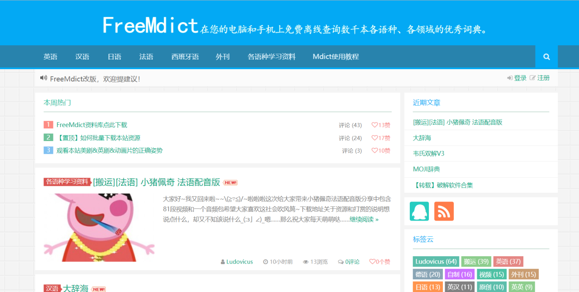Viewport: 579px width, 292px height.
Task: Open 观看本站美剧&英剧&动画片的正确姿势 post
Action: 109,151
